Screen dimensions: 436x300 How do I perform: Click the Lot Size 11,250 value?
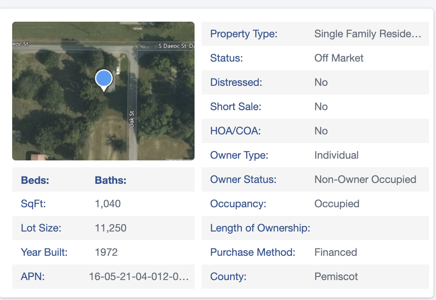coord(110,228)
